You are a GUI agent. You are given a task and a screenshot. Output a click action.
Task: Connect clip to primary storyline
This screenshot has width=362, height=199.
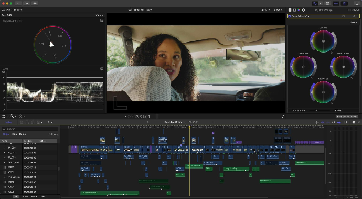pyautogui.click(x=22, y=122)
